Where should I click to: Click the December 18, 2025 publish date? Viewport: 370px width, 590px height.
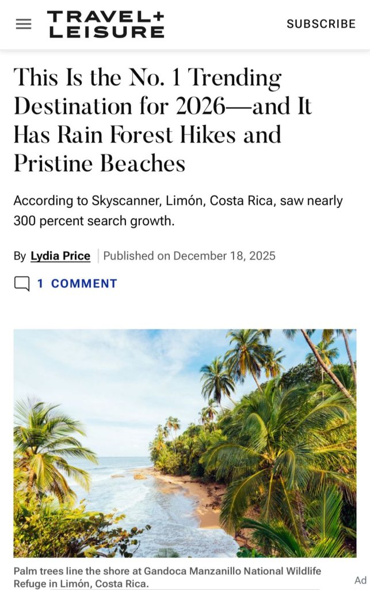pos(224,256)
